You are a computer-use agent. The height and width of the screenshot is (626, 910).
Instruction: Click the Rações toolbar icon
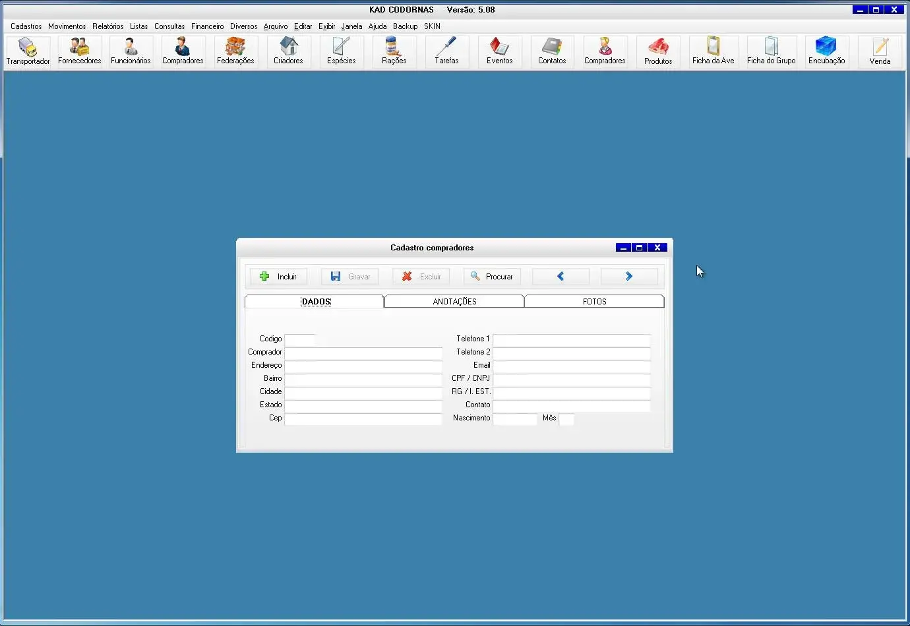[394, 51]
